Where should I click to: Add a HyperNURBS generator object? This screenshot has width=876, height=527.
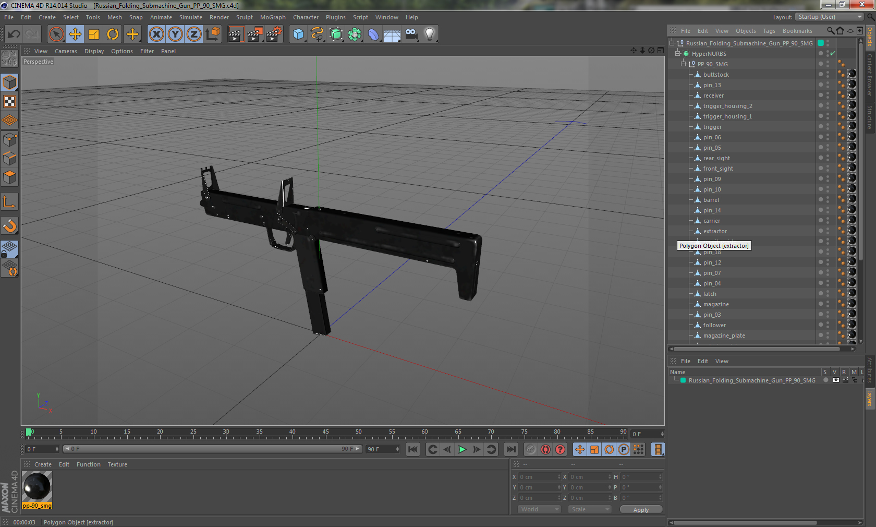(x=336, y=34)
